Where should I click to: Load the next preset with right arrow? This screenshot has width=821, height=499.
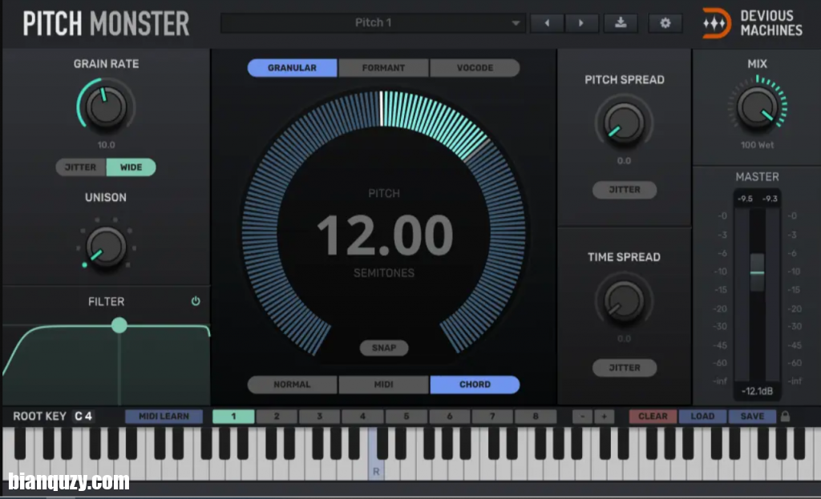click(581, 23)
